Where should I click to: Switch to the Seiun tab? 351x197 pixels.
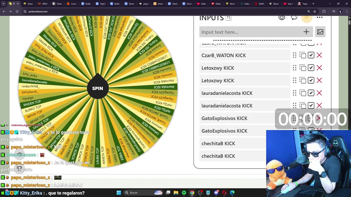(x=29, y=4)
